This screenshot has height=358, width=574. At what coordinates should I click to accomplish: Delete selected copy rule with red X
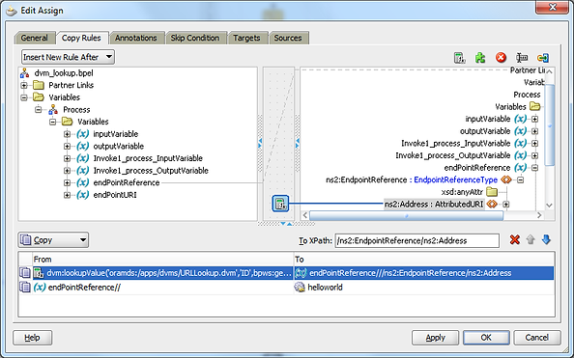point(515,240)
